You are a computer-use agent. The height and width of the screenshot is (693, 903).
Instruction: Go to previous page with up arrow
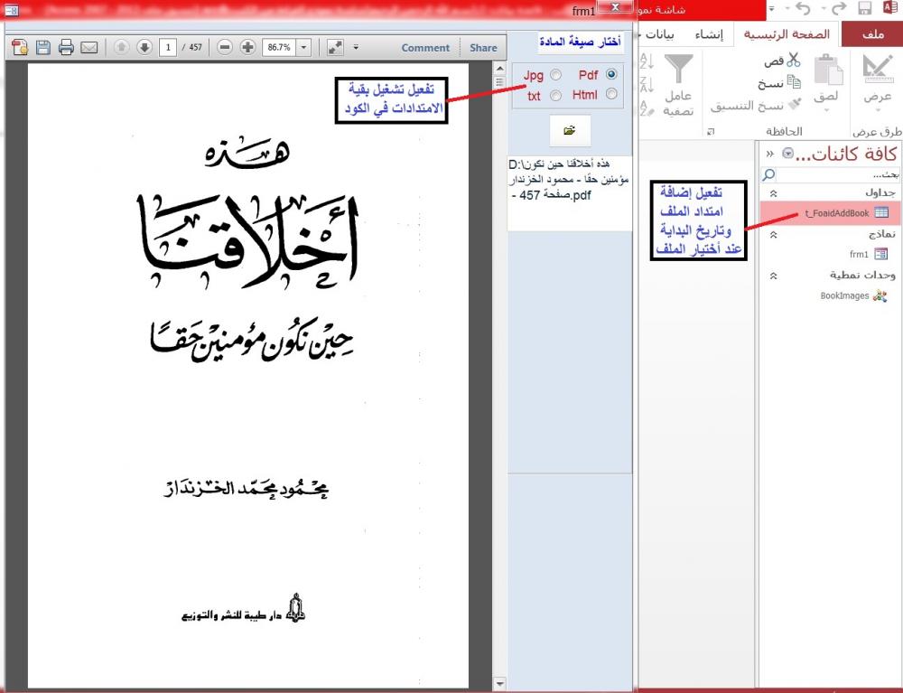tap(121, 47)
